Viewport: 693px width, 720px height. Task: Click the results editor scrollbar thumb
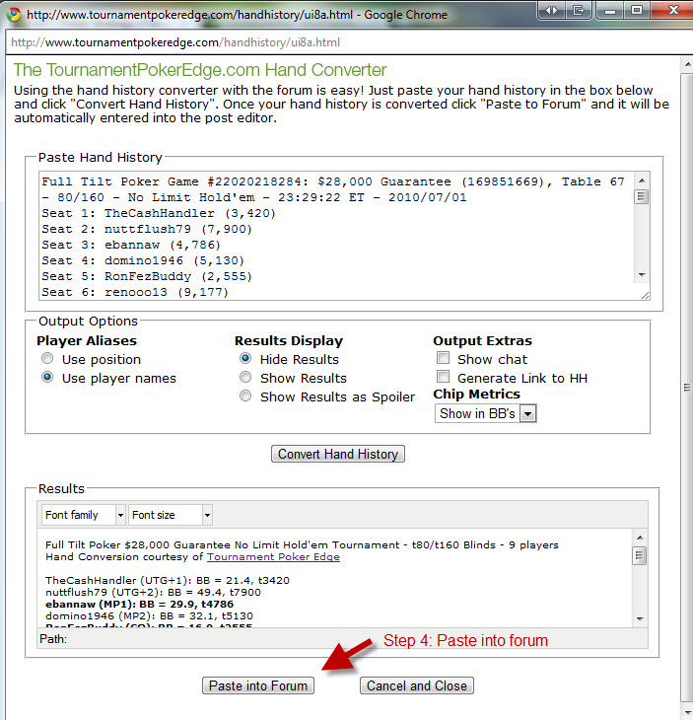[x=639, y=555]
